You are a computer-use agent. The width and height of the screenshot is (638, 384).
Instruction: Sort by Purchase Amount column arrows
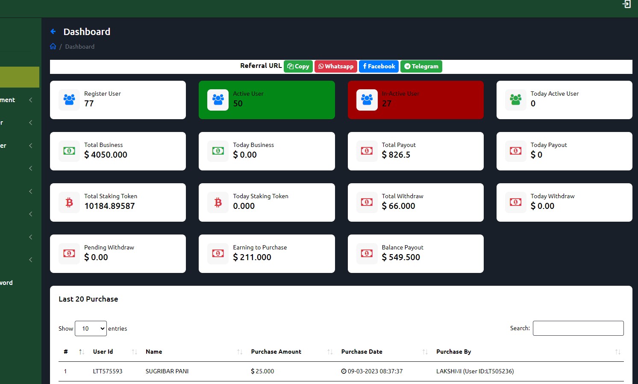click(x=330, y=352)
